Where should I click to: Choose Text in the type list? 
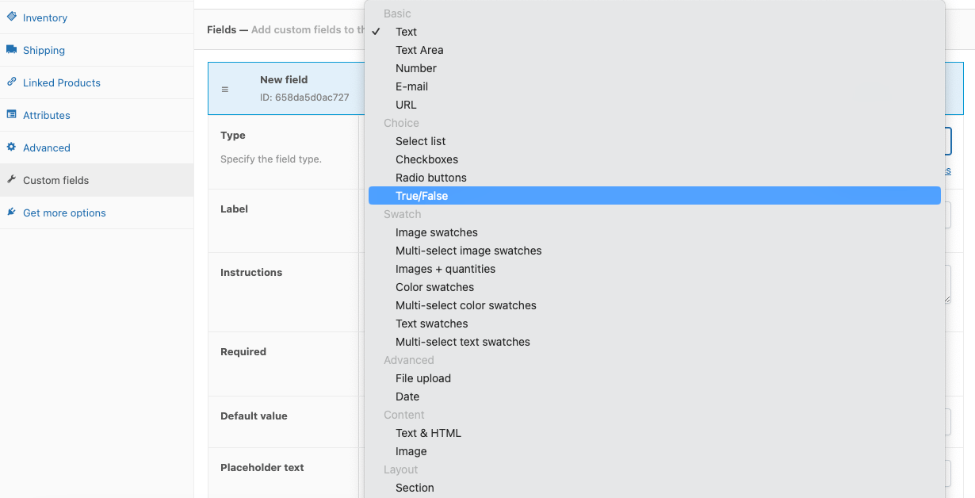coord(655,32)
